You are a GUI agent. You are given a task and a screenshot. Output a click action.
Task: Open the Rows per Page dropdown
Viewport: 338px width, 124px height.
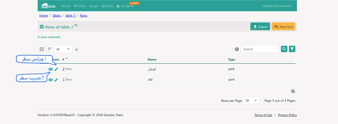[251, 100]
